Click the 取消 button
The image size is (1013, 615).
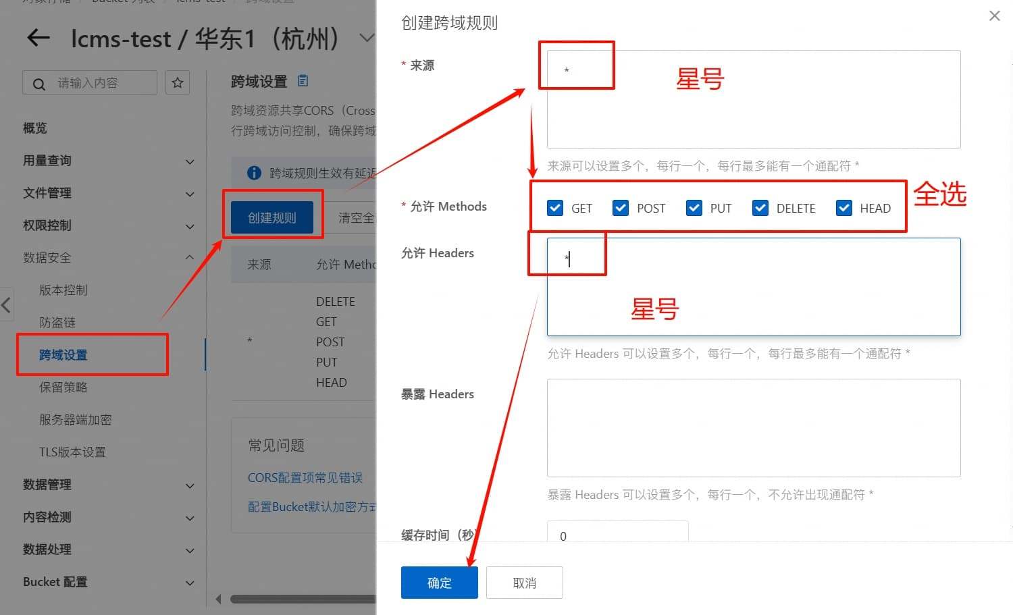(x=525, y=583)
